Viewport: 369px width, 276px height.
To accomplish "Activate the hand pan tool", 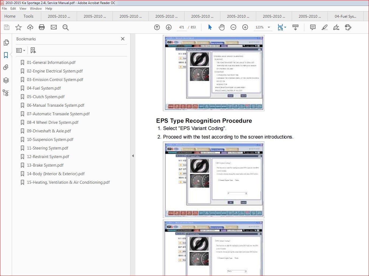I will coord(222,27).
